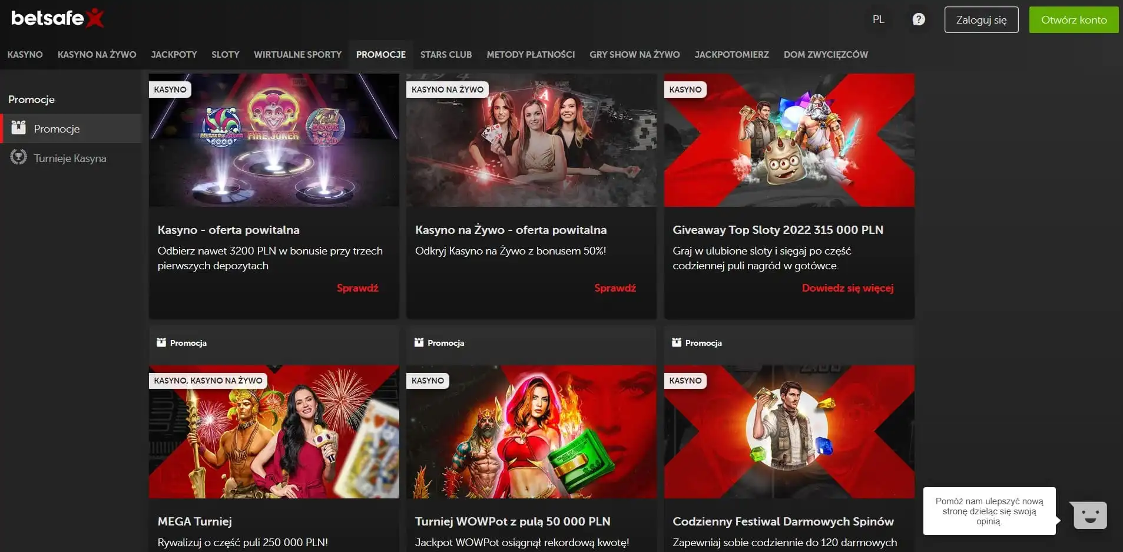Screen dimensions: 1123x552
Task: Click the Turniej WOWPot z pulą 50 000 PLN title
Action: (512, 521)
